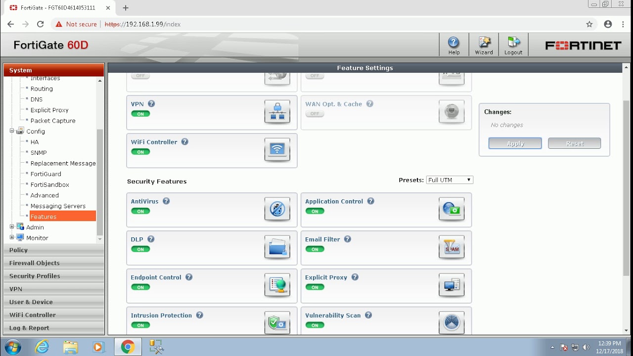Expand the Admin tree node
Screen dimensions: 633x356
click(x=12, y=227)
